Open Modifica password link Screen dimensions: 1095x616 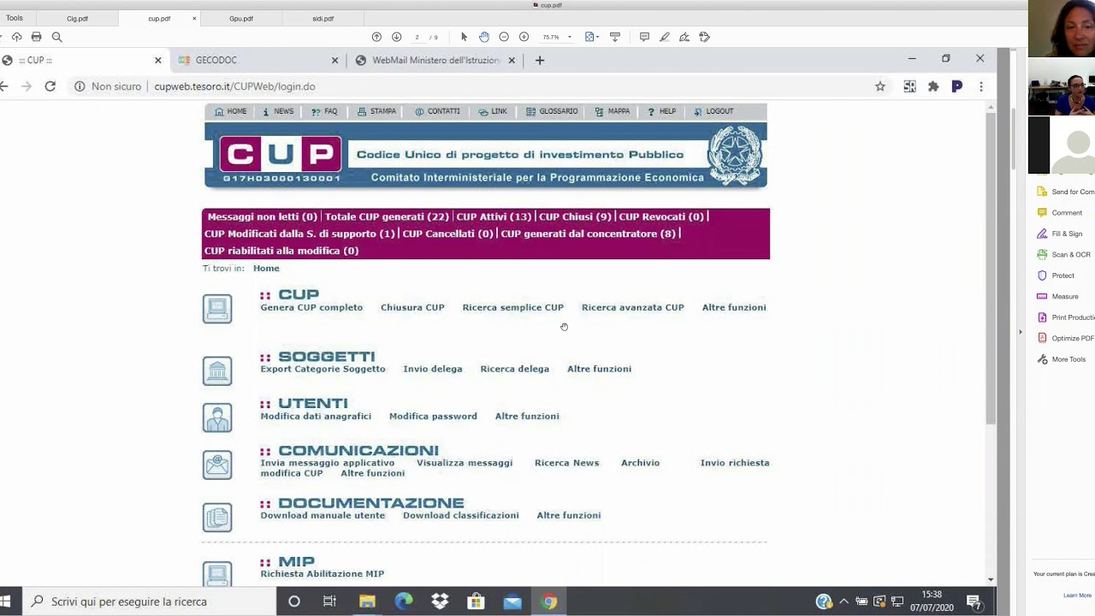(x=433, y=416)
